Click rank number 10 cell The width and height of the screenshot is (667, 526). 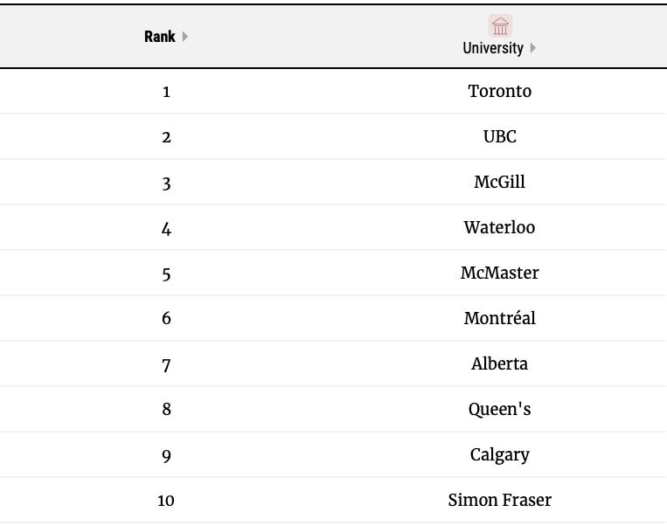(x=166, y=500)
